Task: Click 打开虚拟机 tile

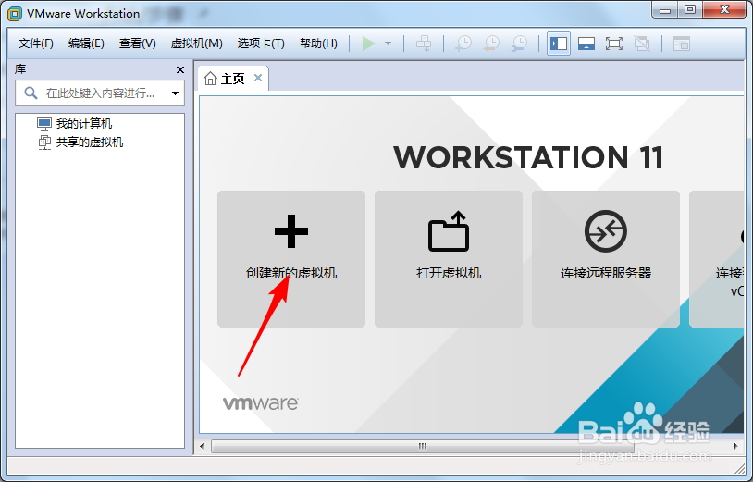Action: coord(449,259)
